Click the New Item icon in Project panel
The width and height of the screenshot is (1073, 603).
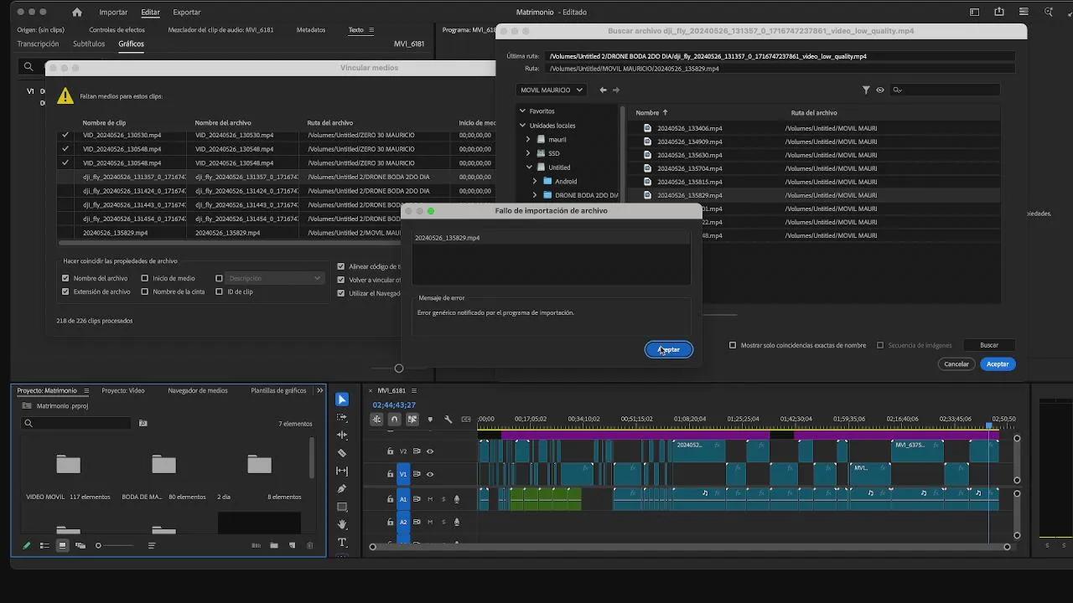click(292, 545)
